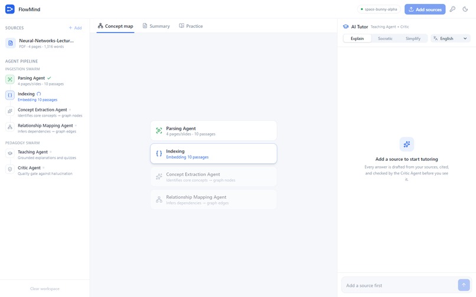Click the Clear workspace link
This screenshot has height=297, width=476.
(x=45, y=289)
